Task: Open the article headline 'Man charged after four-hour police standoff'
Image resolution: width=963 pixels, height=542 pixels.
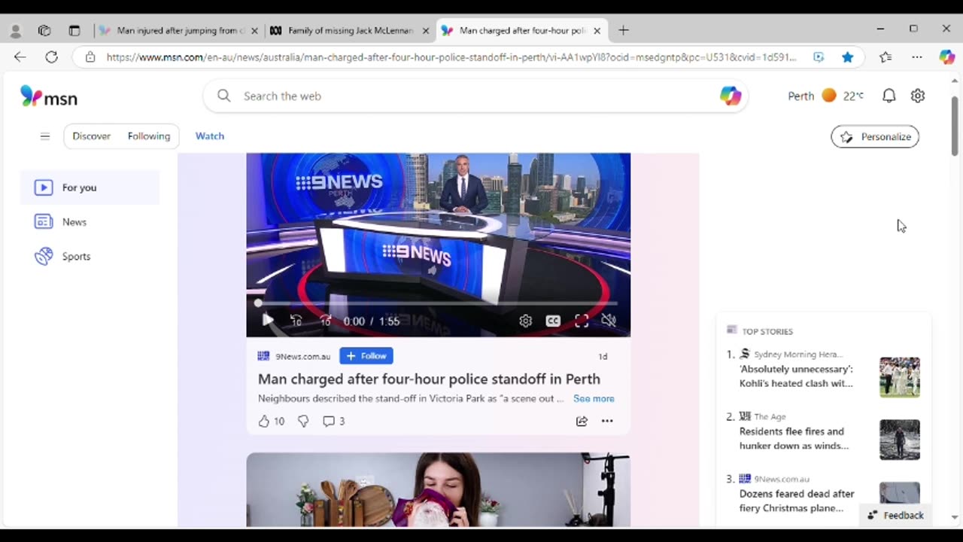Action: click(429, 379)
